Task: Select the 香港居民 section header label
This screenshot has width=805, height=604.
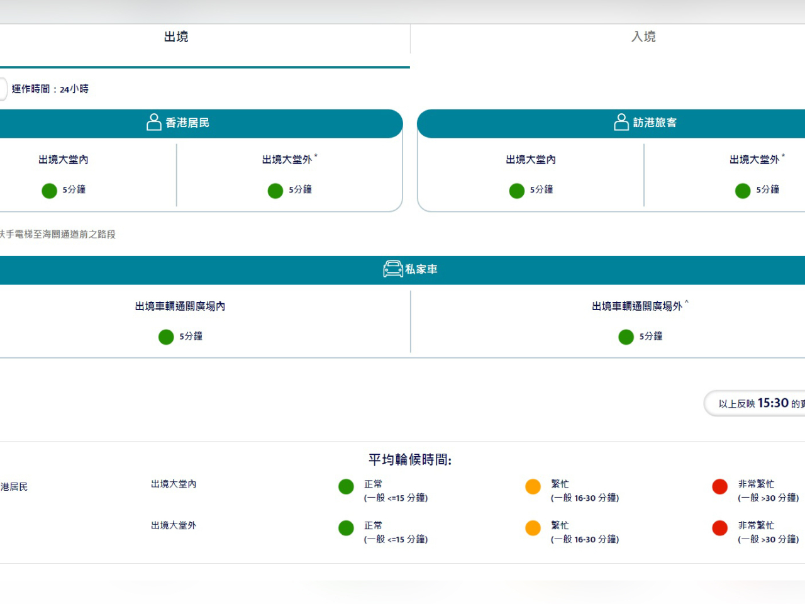Action: point(187,123)
